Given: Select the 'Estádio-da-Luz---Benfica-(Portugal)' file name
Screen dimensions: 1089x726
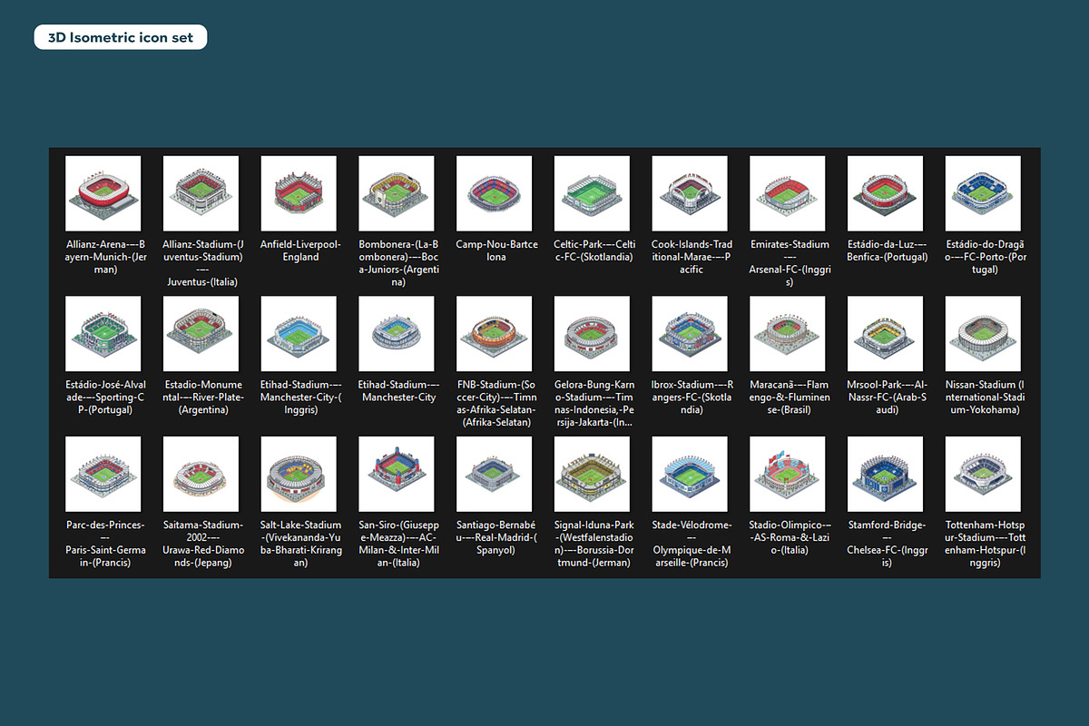Looking at the screenshot, I should 886,250.
